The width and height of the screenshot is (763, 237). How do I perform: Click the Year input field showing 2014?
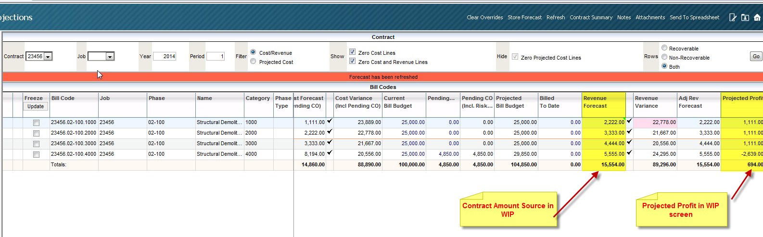165,56
